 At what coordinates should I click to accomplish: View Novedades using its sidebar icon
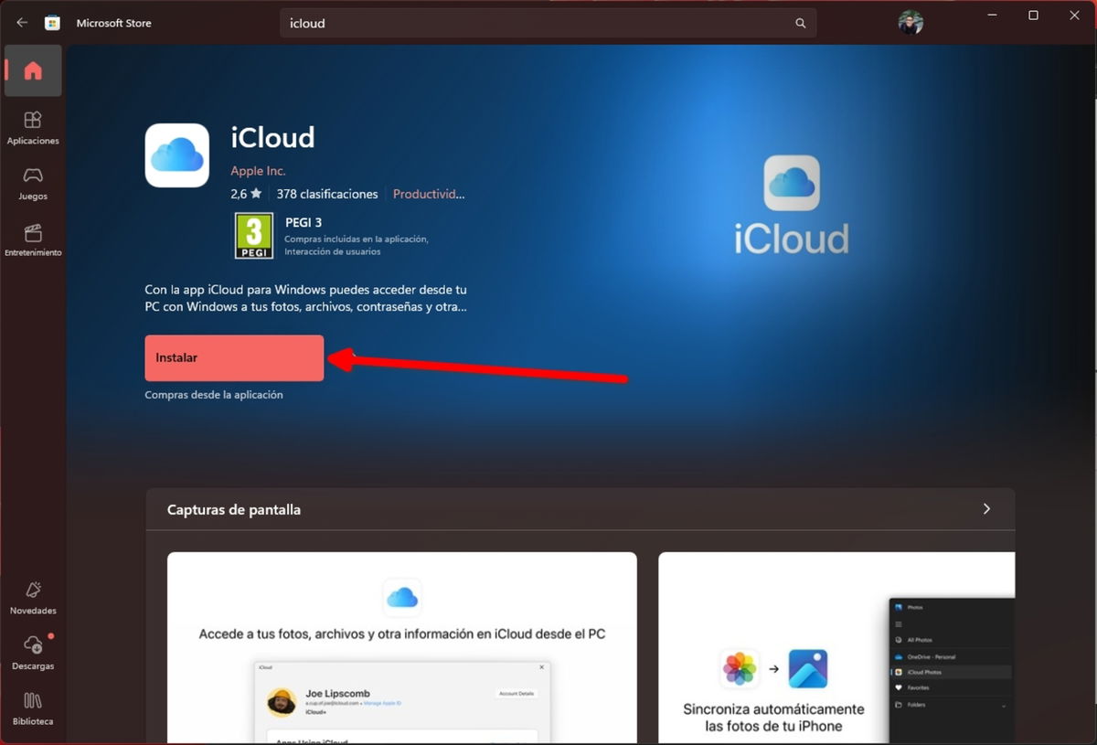coord(33,596)
